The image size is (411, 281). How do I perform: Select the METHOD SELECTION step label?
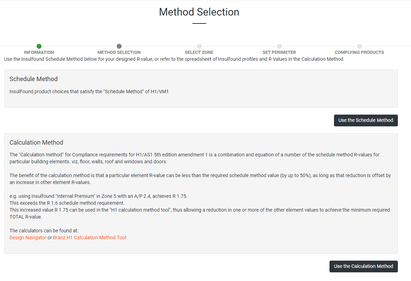tap(119, 52)
